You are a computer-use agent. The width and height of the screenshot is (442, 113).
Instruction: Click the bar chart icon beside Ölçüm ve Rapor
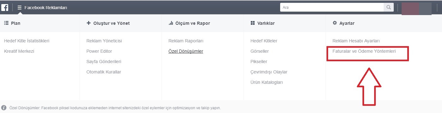pos(171,23)
